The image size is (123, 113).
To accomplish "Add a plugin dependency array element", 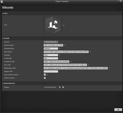I will click(x=60, y=87).
